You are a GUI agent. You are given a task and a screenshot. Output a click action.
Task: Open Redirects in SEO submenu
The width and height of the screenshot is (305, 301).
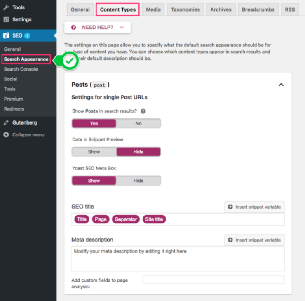pos(14,109)
